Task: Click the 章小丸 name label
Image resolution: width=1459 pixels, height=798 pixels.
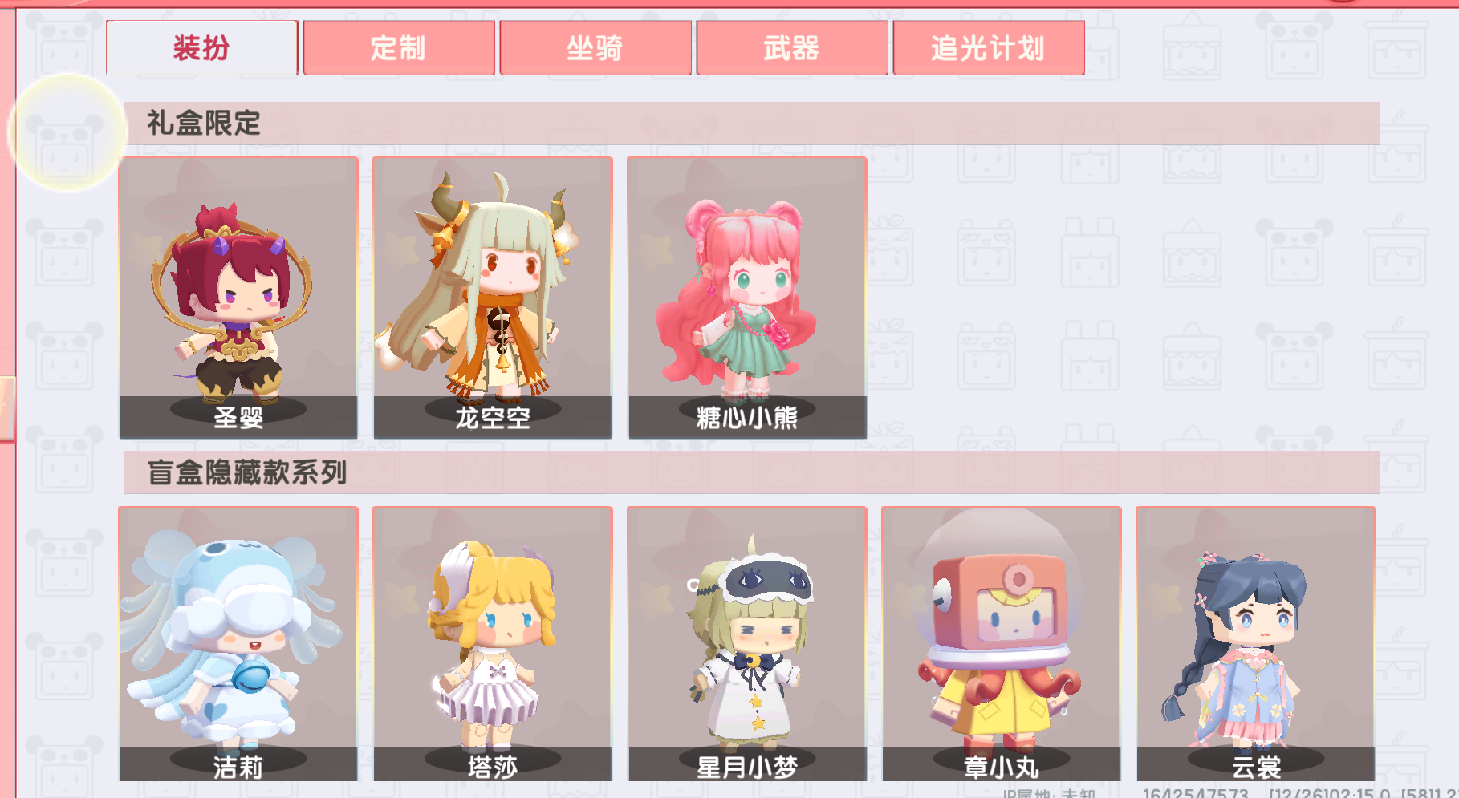Action: tap(1002, 768)
